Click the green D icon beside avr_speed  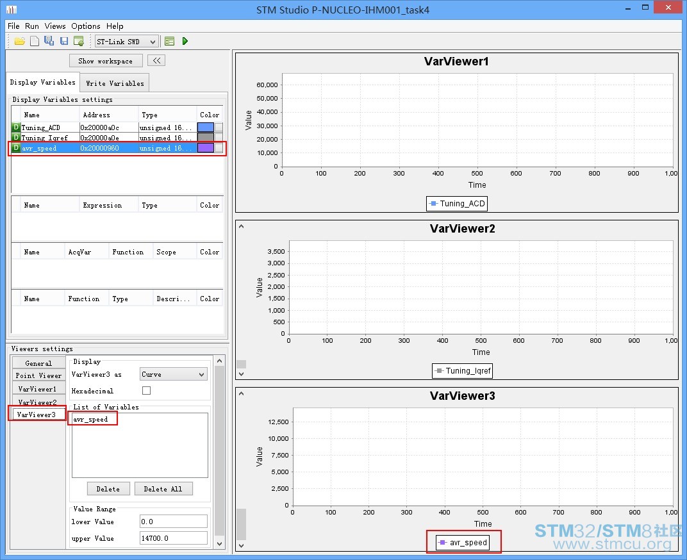[x=16, y=147]
